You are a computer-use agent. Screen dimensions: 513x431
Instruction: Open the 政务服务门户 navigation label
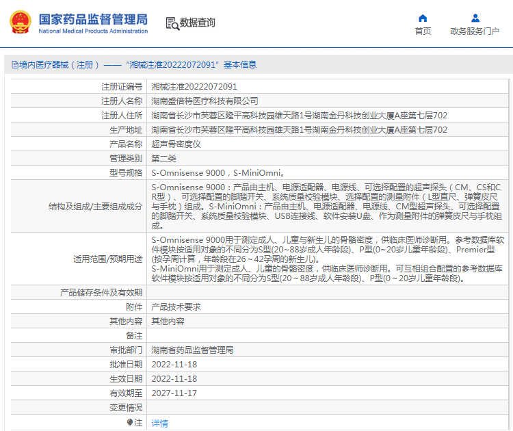pos(475,31)
